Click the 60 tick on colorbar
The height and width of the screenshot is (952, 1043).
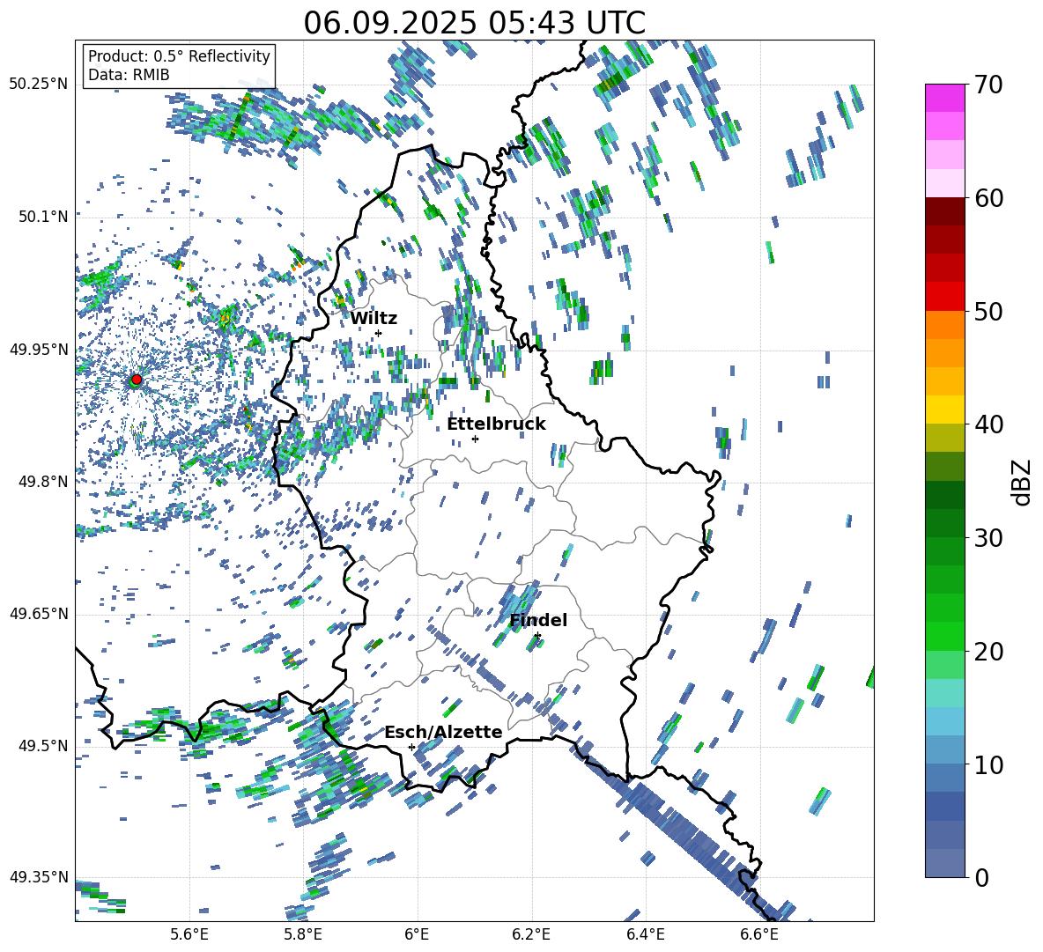pos(988,198)
